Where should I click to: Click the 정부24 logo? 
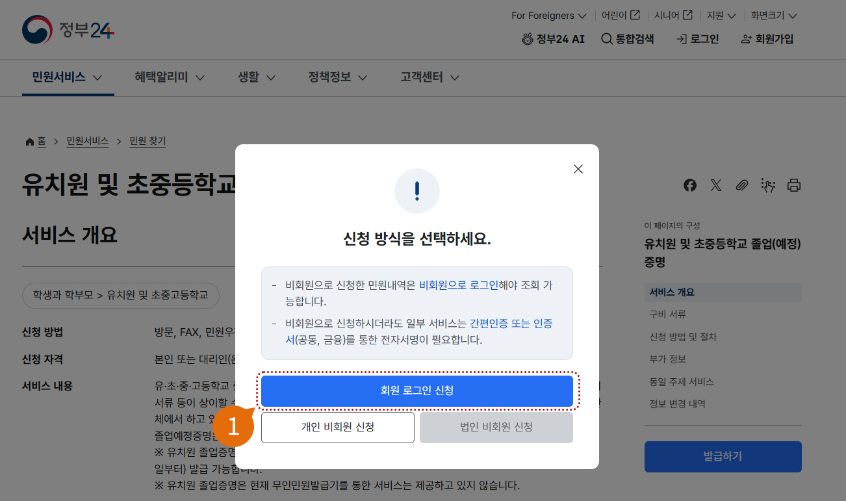[x=68, y=30]
